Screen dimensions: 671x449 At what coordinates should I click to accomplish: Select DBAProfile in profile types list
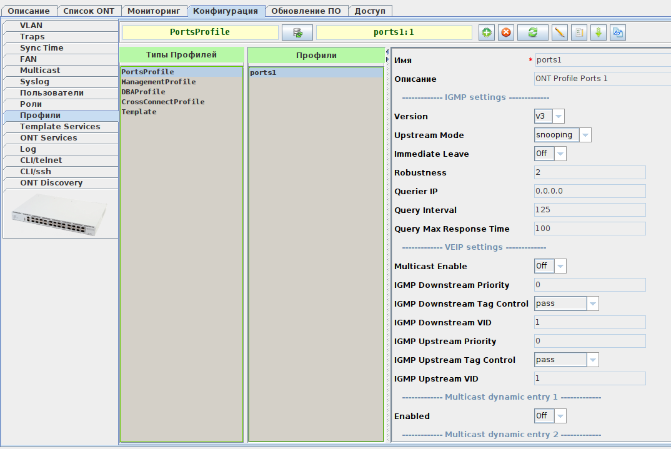click(x=181, y=92)
